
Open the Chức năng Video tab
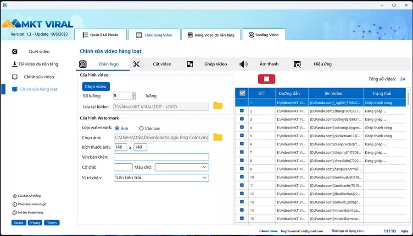coord(154,35)
